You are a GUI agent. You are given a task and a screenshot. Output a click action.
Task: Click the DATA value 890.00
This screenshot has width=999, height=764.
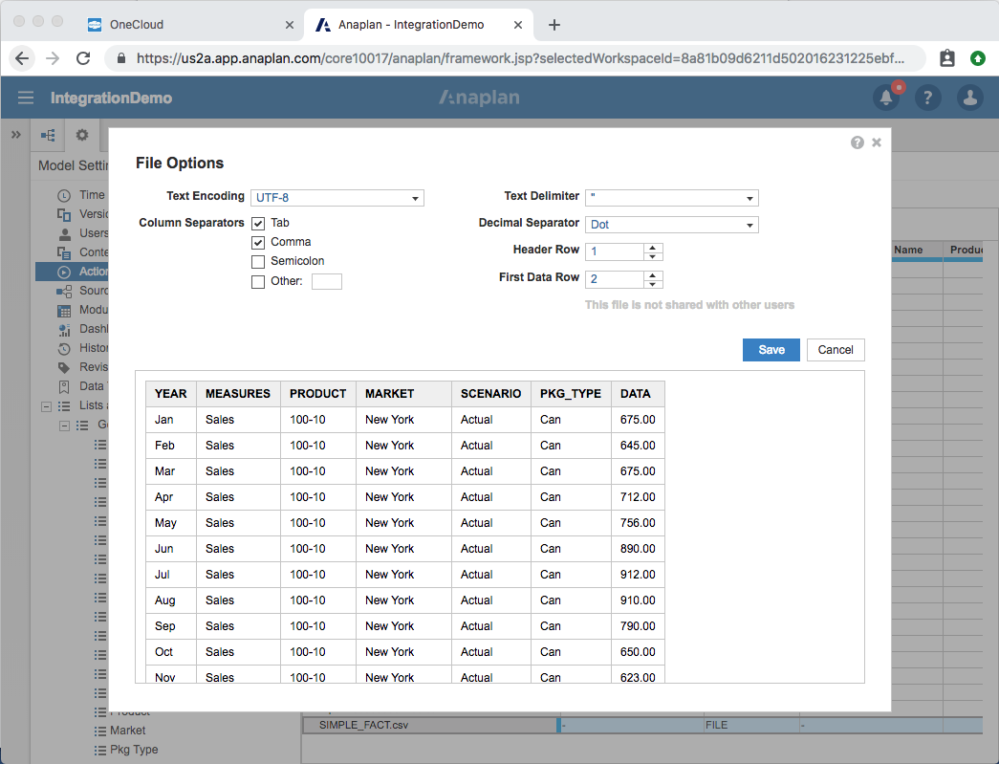(637, 549)
